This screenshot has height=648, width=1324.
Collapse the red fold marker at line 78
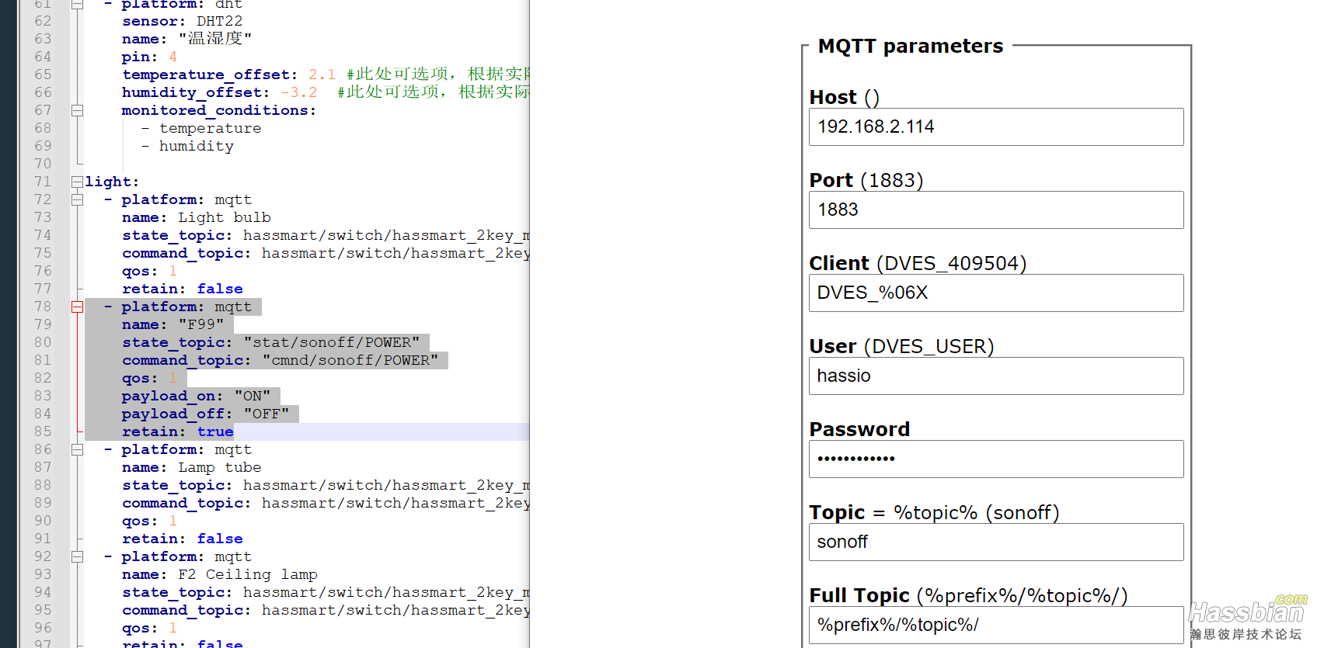(77, 307)
